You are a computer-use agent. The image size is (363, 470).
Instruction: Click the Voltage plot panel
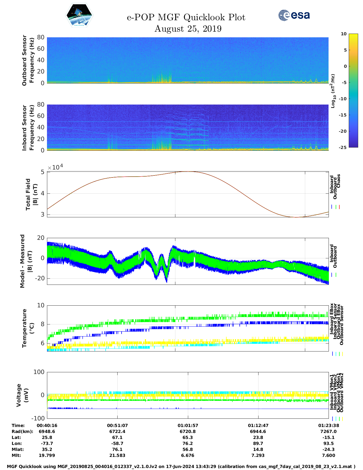188,395
